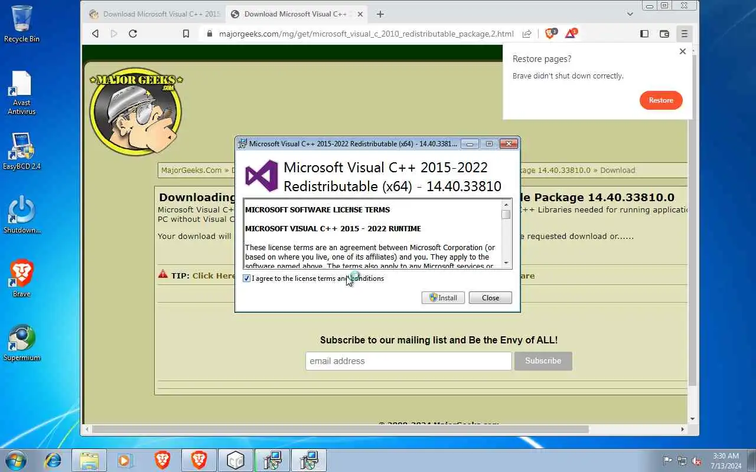Click the Download breadcrumb text
This screenshot has height=472, width=756.
(618, 170)
